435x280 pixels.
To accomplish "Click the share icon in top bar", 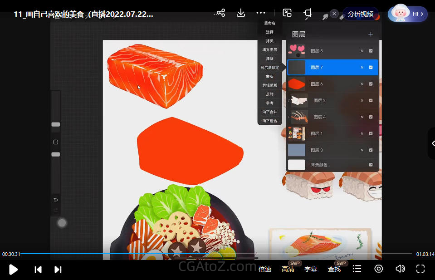I will 221,13.
